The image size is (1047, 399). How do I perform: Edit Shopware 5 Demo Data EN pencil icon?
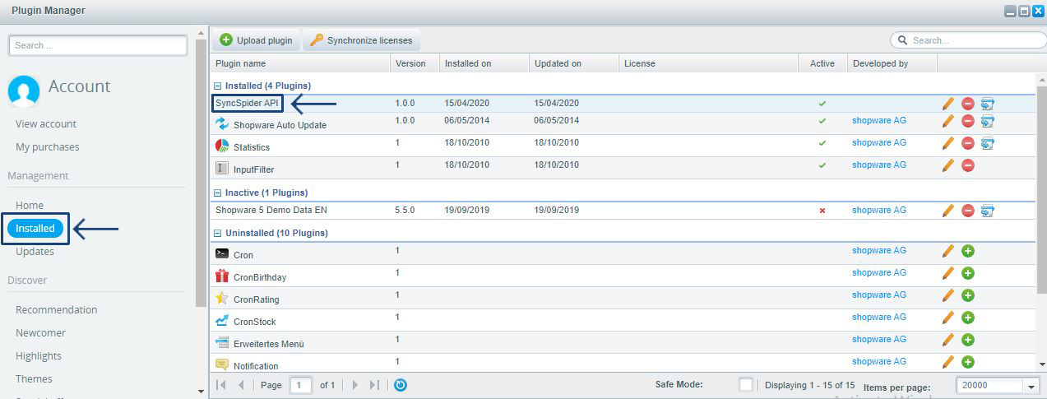pos(948,211)
